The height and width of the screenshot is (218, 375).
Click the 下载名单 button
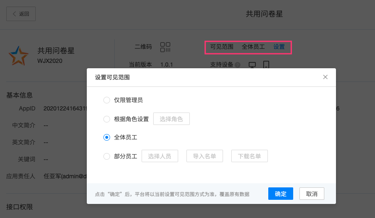pos(250,156)
